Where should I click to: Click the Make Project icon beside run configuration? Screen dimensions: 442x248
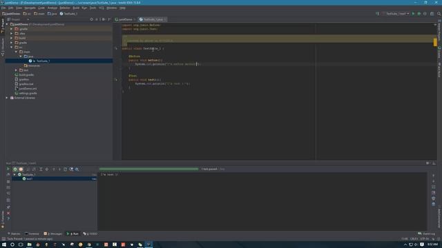[x=378, y=14]
